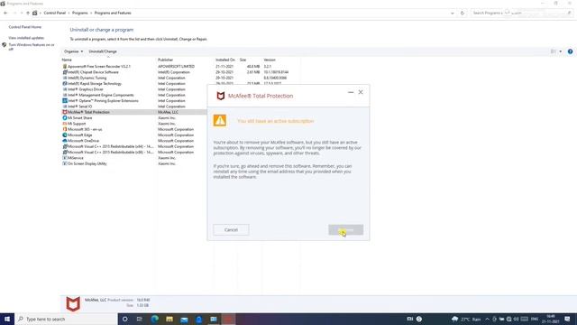Minimize the McAfee Total Protection dialog
Viewport: 577px width, 325px height.
tap(351, 92)
